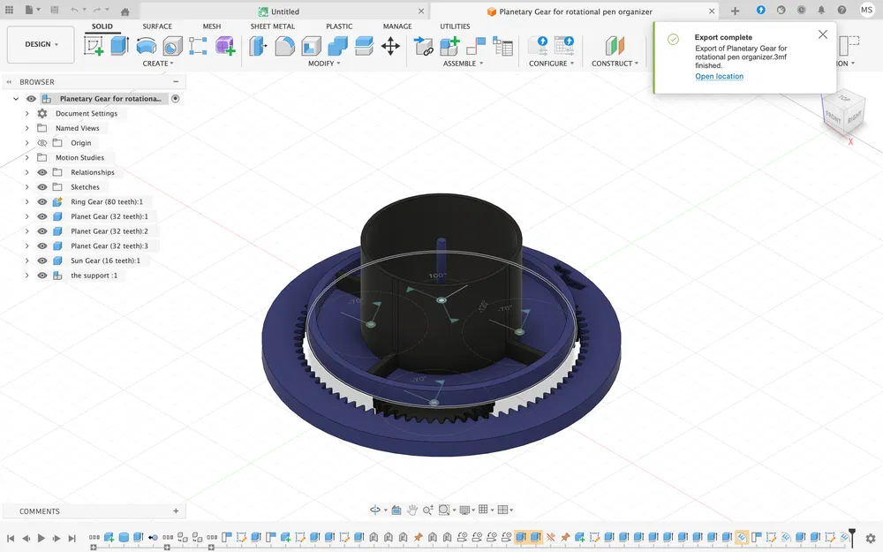Expand Document Settings node
Image resolution: width=883 pixels, height=552 pixels.
tap(26, 113)
